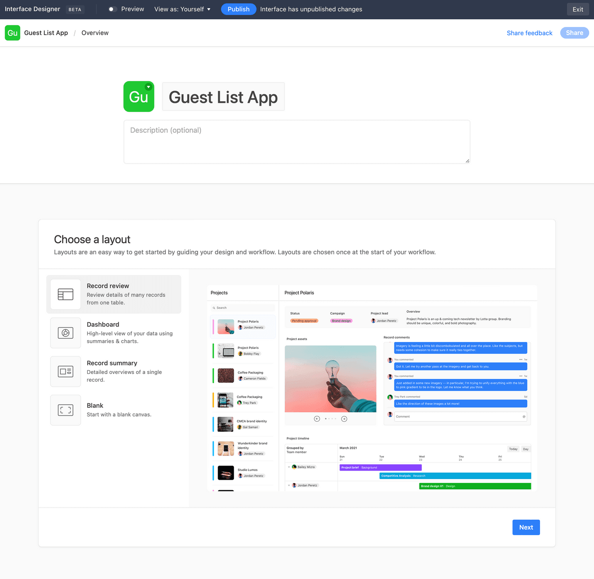Open the View as: Yourself dropdown
The image size is (594, 579).
(x=182, y=9)
